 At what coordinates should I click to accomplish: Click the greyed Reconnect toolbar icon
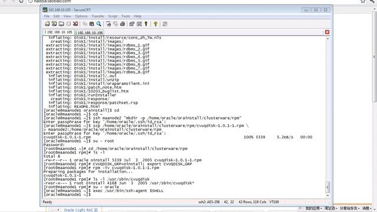pyautogui.click(x=68, y=24)
